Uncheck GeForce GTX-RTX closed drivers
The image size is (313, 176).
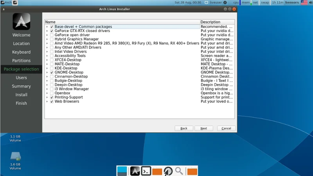coord(52,31)
